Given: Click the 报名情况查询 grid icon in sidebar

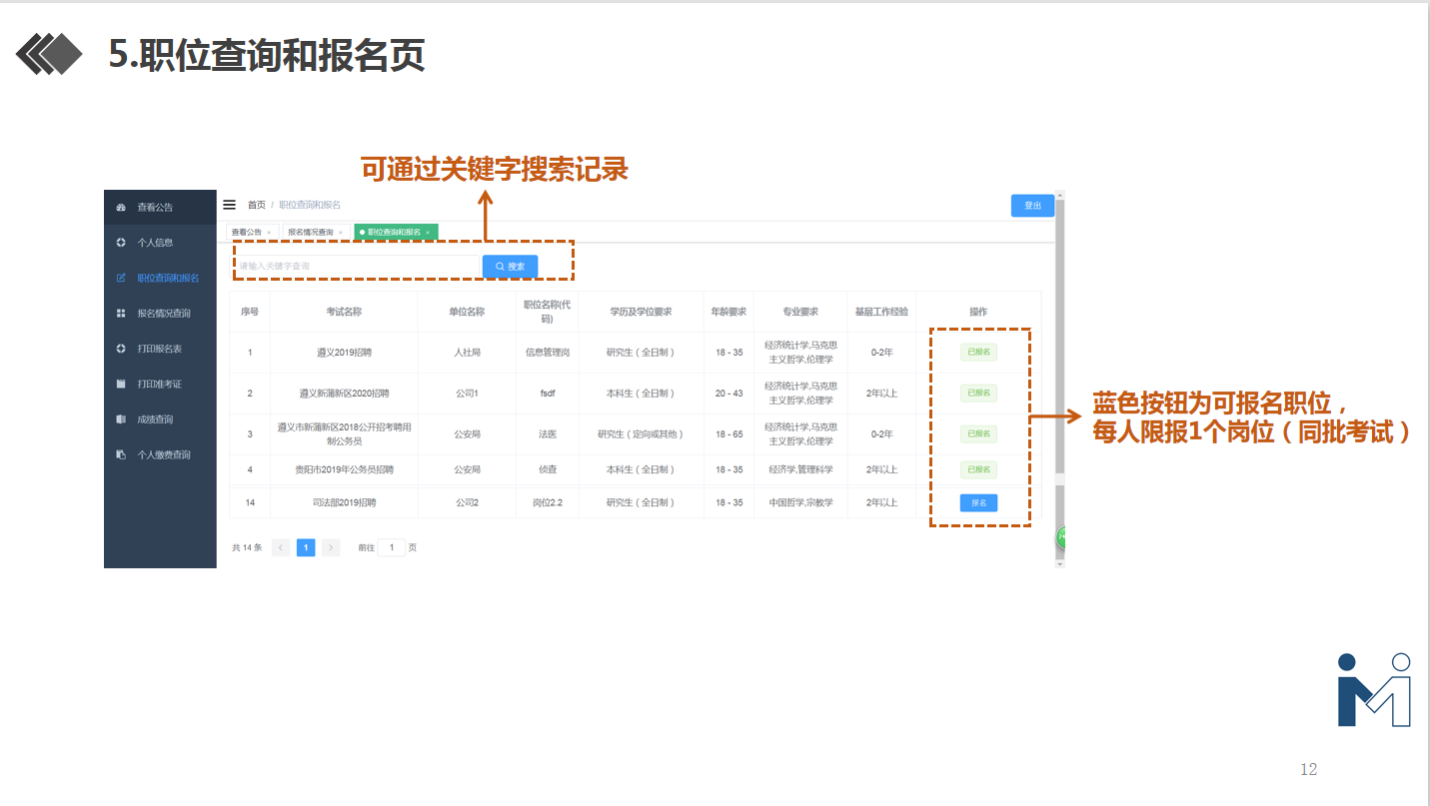Looking at the screenshot, I should point(121,314).
